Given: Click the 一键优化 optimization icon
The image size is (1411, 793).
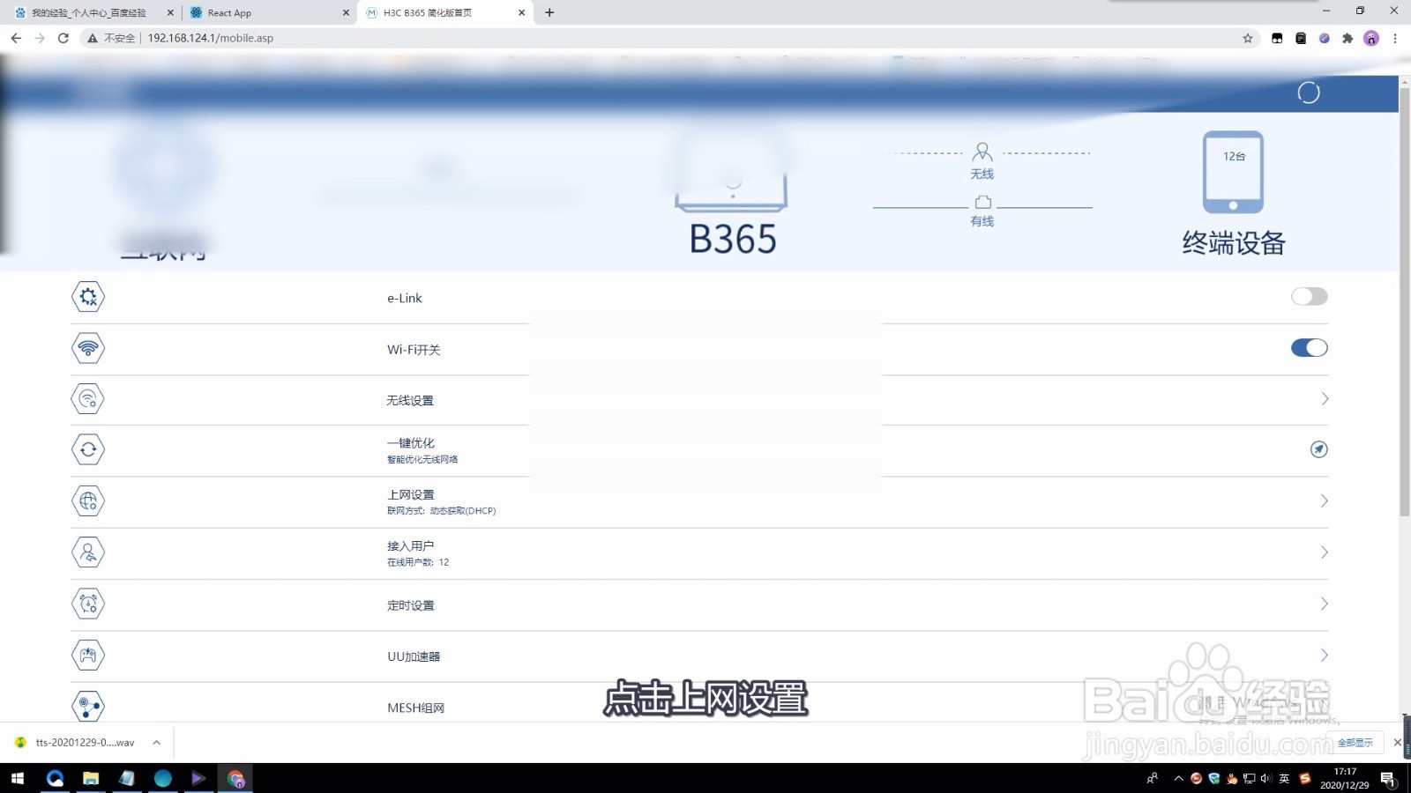Looking at the screenshot, I should pos(87,449).
